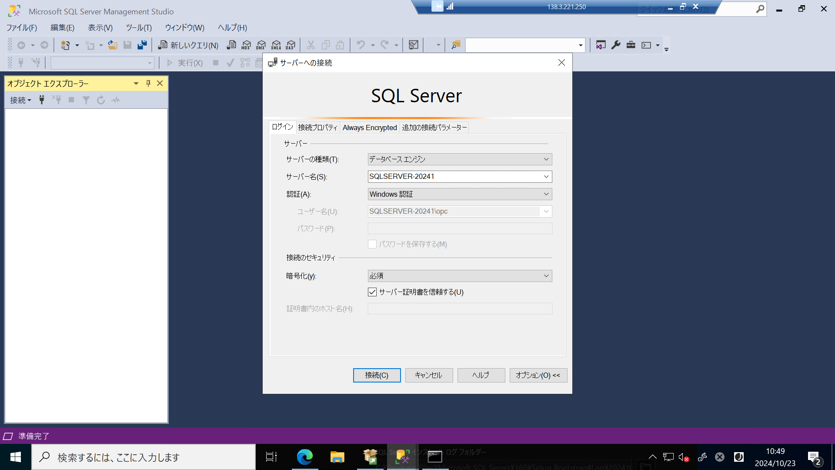Uncheck サーバー証明書を信頼する option

(372, 292)
